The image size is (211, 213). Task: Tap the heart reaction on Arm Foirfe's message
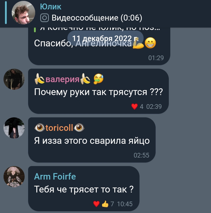click(96, 204)
